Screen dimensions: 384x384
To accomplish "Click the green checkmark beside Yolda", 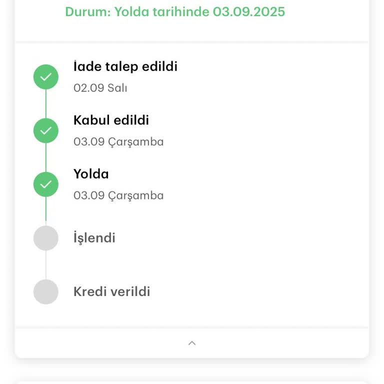I will [46, 184].
